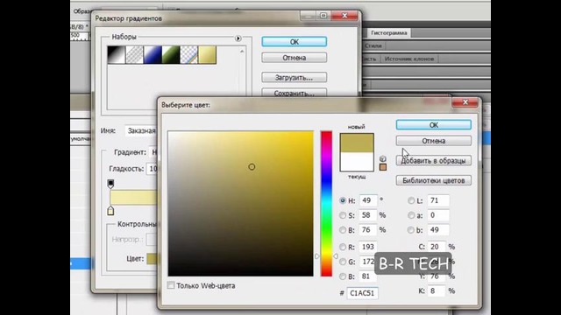Select the R red radio button

(x=343, y=247)
